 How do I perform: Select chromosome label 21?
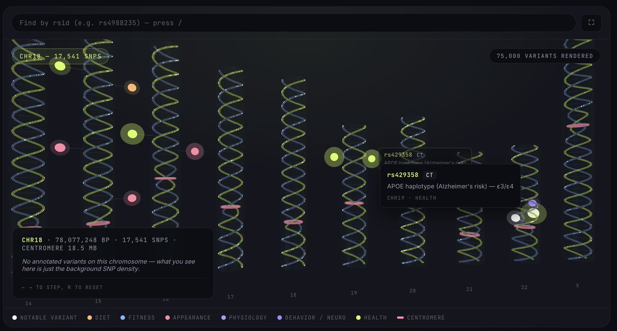pyautogui.click(x=469, y=289)
